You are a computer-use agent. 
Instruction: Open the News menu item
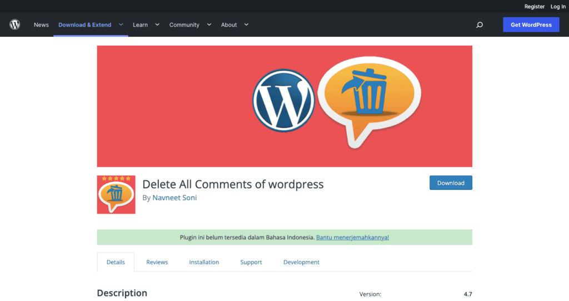[41, 24]
